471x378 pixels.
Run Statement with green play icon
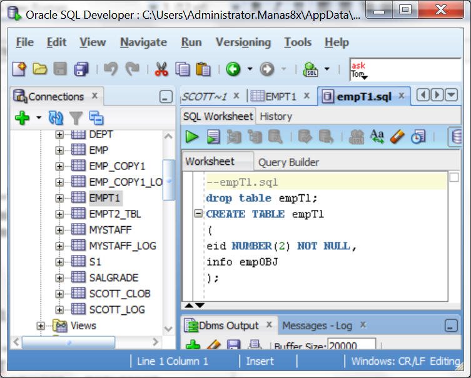192,137
